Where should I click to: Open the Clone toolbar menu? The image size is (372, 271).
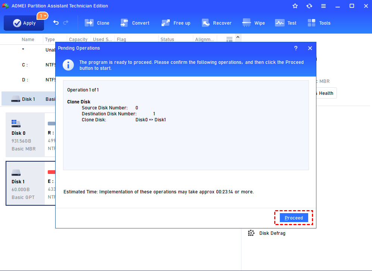click(97, 23)
